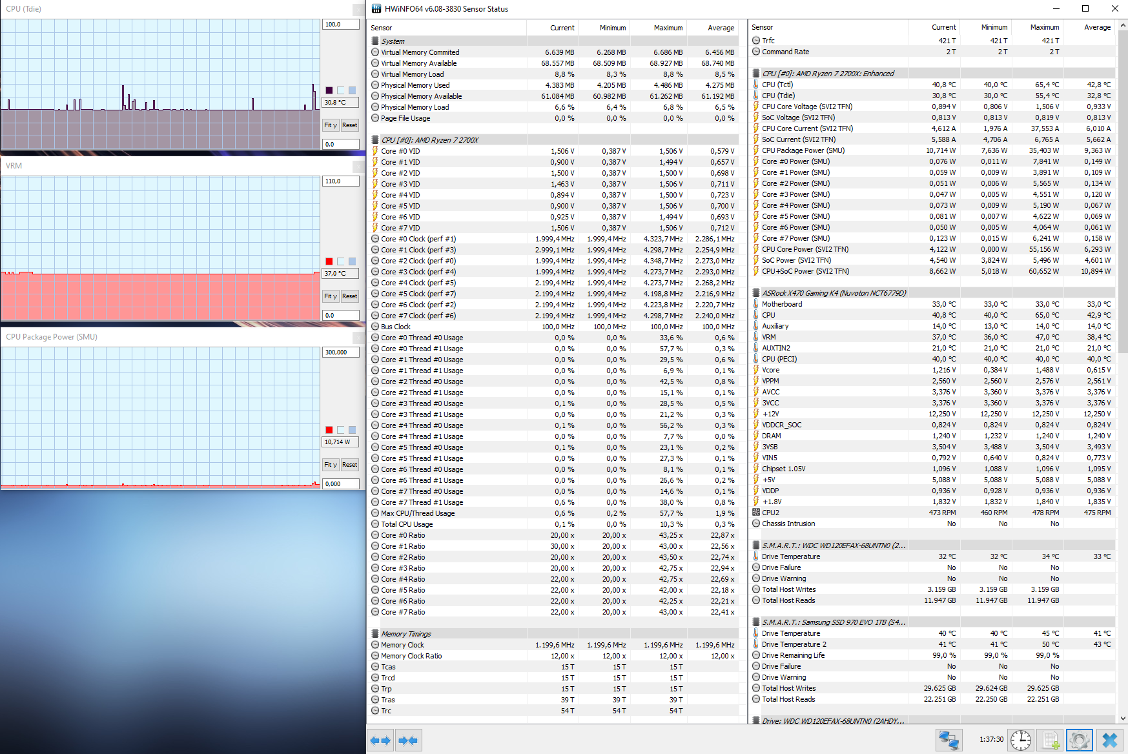The width and height of the screenshot is (1128, 754).
Task: Select the Total Host Reads row under Samsung SSD
Action: tap(932, 699)
